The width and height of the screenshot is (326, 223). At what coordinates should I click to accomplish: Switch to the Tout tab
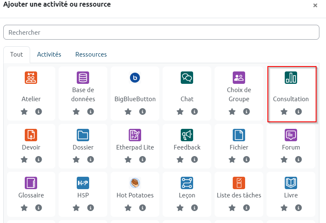[x=17, y=55]
